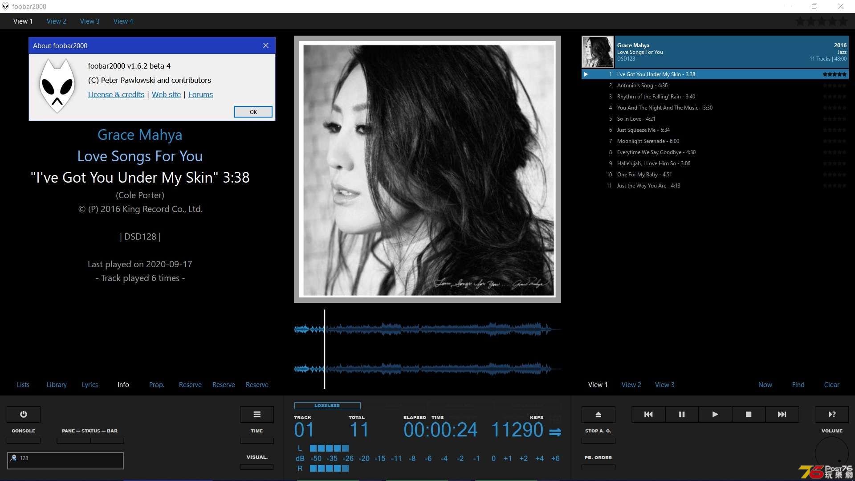Click the Console power icon button
Screen dimensions: 855x481
(24, 414)
